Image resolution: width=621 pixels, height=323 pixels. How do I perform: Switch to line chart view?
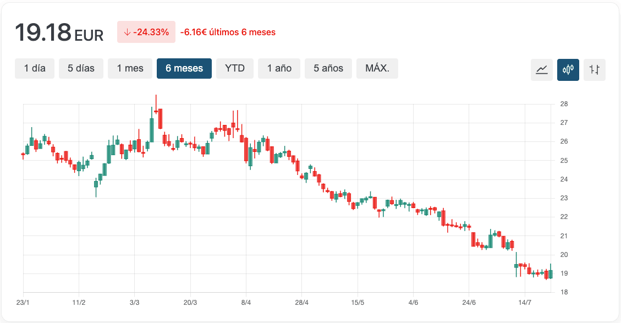click(x=541, y=69)
